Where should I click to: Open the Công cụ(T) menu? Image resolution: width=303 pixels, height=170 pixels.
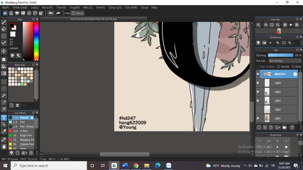click(115, 7)
